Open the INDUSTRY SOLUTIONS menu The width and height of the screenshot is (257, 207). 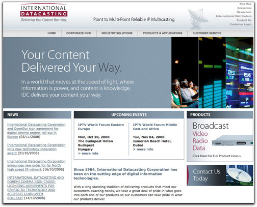pos(117,33)
